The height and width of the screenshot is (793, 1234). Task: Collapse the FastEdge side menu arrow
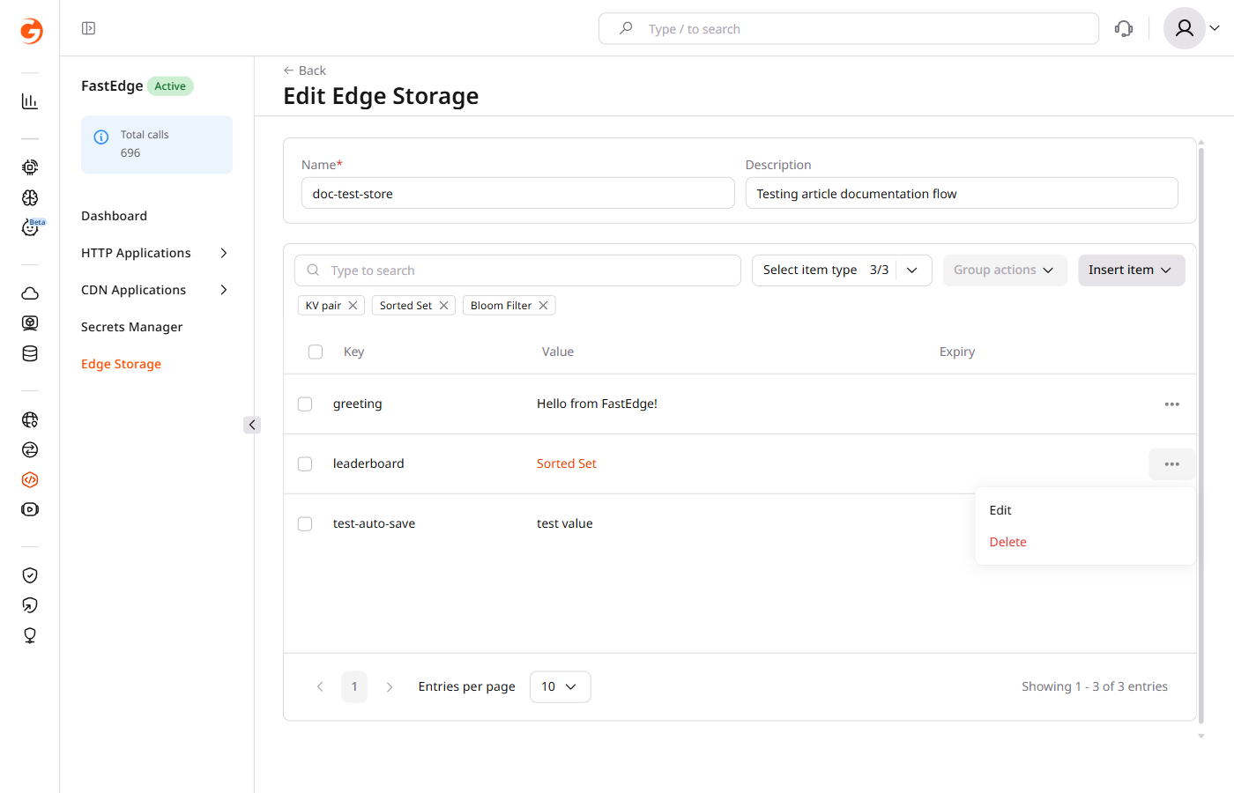pyautogui.click(x=252, y=425)
